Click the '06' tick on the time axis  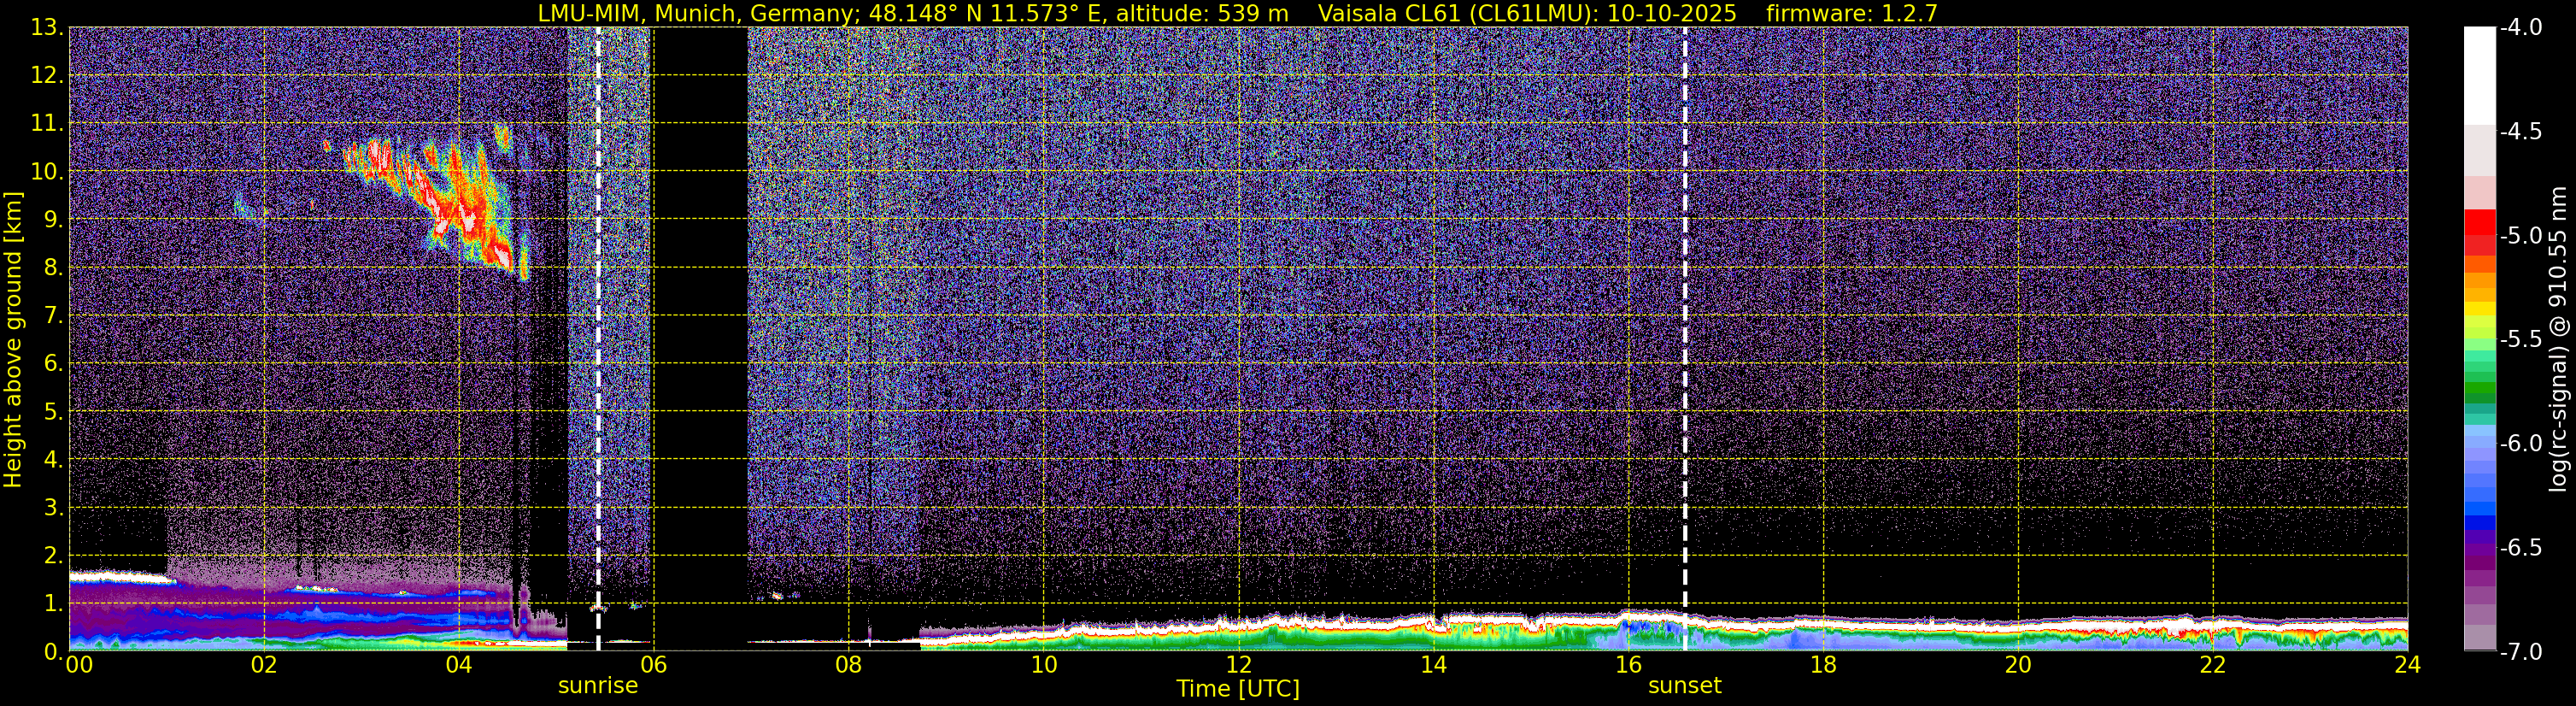(x=653, y=666)
